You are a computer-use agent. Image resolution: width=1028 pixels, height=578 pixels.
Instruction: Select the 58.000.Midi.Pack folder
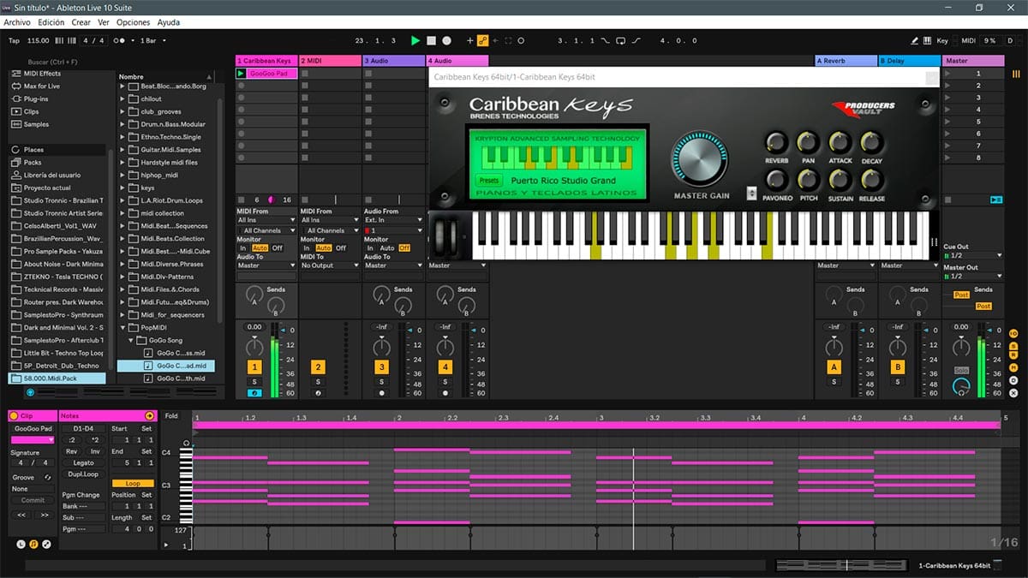[x=57, y=378]
